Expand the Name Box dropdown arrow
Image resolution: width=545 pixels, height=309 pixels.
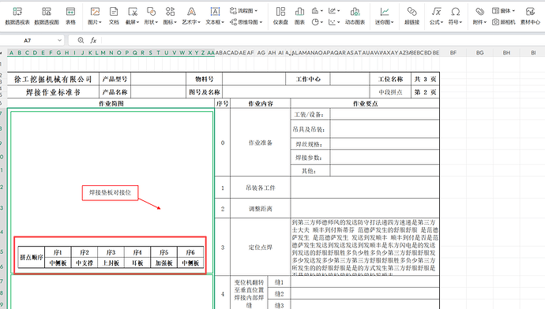[x=59, y=40]
